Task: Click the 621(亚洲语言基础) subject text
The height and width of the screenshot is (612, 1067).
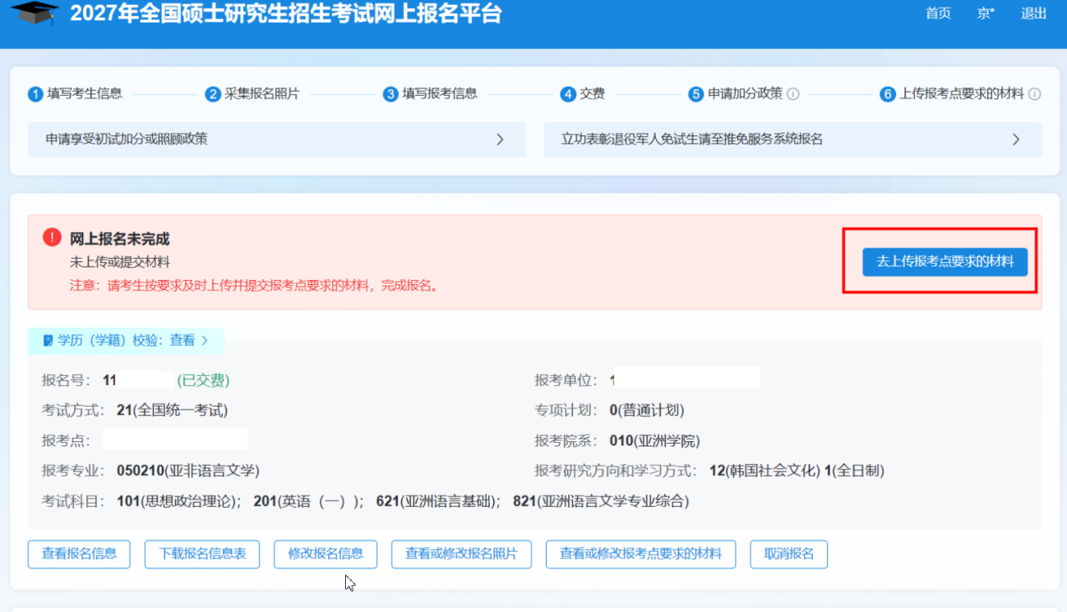Action: (438, 501)
